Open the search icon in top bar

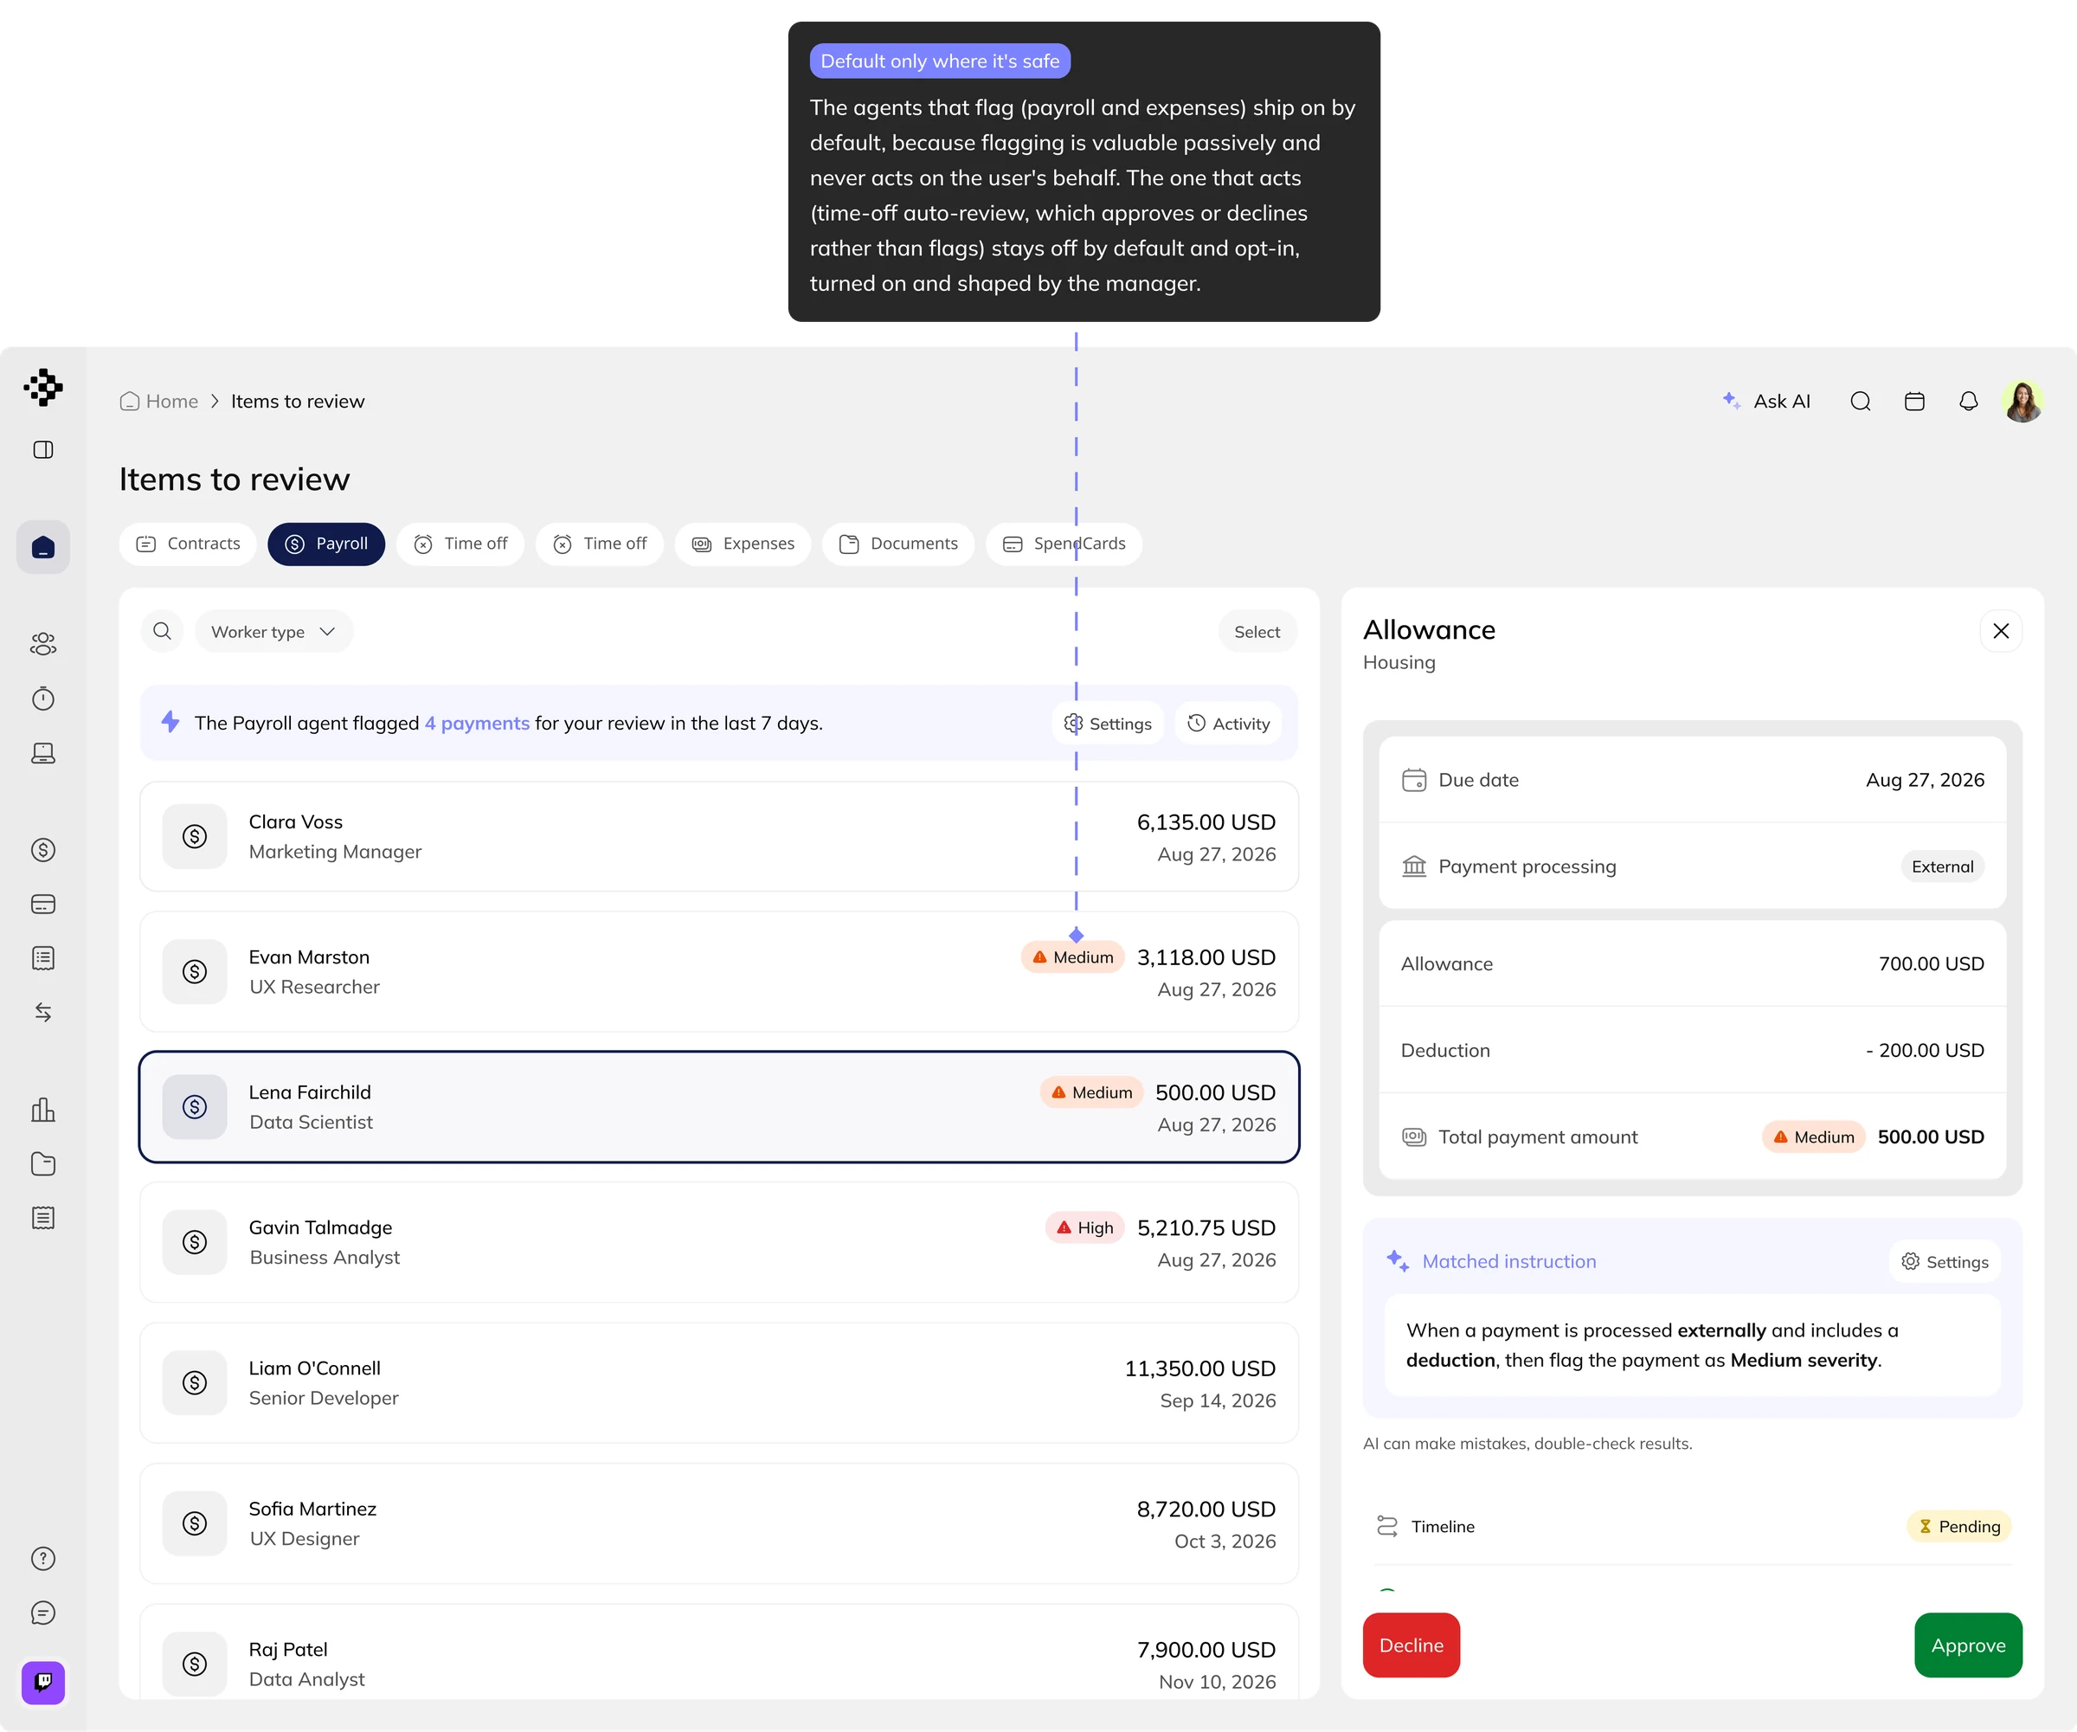(x=1861, y=402)
